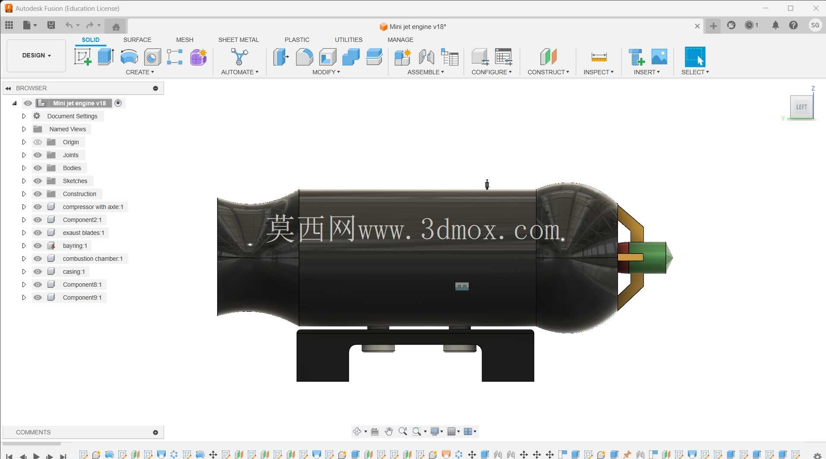Open the CREATE dropdown menu
This screenshot has width=826, height=459.
[x=140, y=72]
